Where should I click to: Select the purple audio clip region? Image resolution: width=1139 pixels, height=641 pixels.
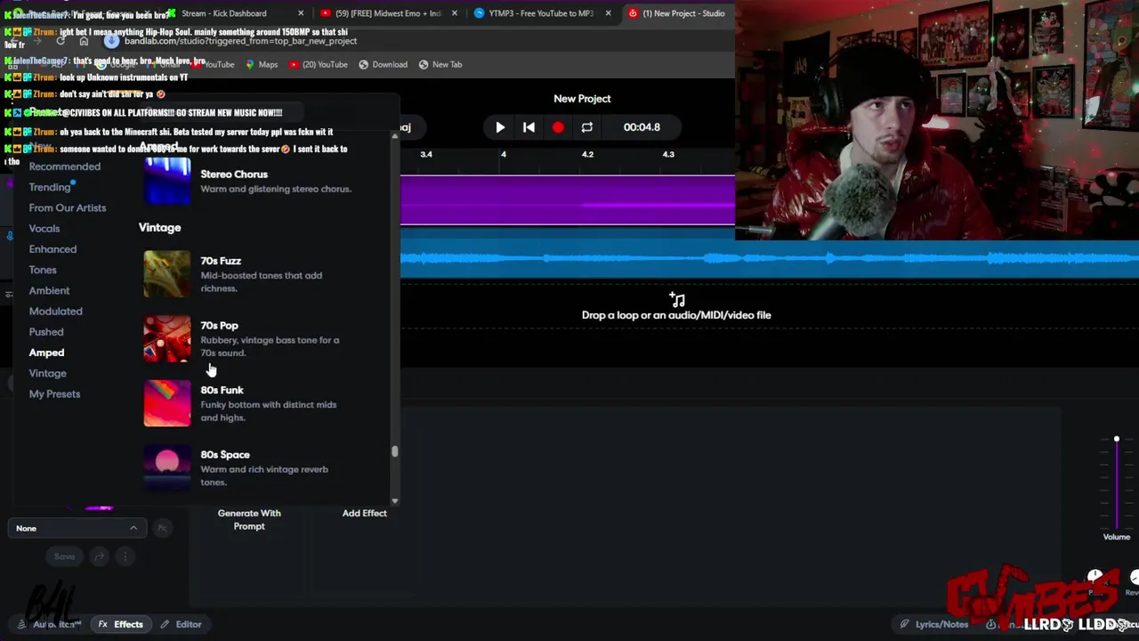(x=568, y=200)
